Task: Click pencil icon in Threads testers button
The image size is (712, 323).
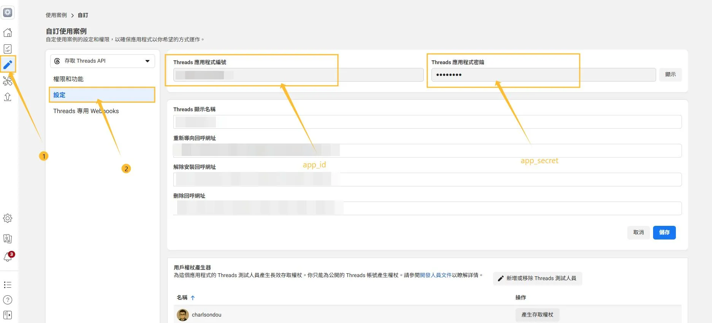Action: 501,278
